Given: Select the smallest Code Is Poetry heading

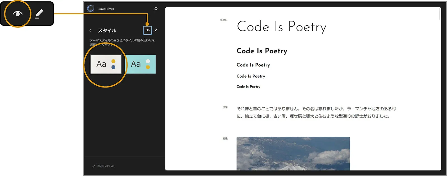Looking at the screenshot, I should [248, 87].
